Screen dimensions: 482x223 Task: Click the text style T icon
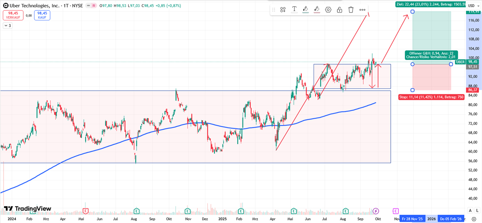(x=294, y=10)
